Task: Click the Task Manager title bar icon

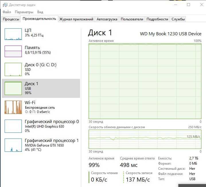Action: tap(5, 5)
